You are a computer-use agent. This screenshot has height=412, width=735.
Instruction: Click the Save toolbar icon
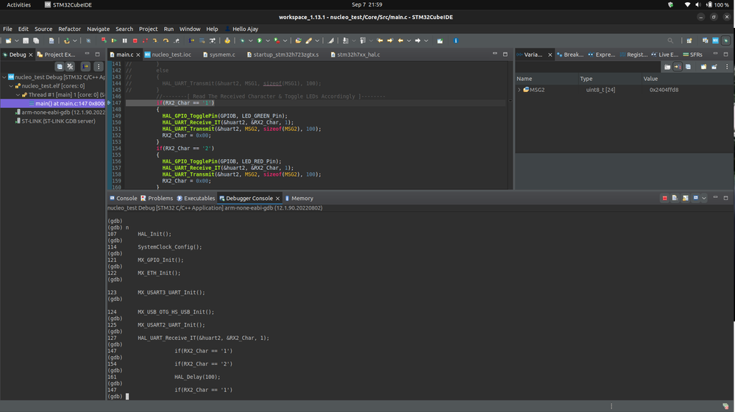click(26, 40)
